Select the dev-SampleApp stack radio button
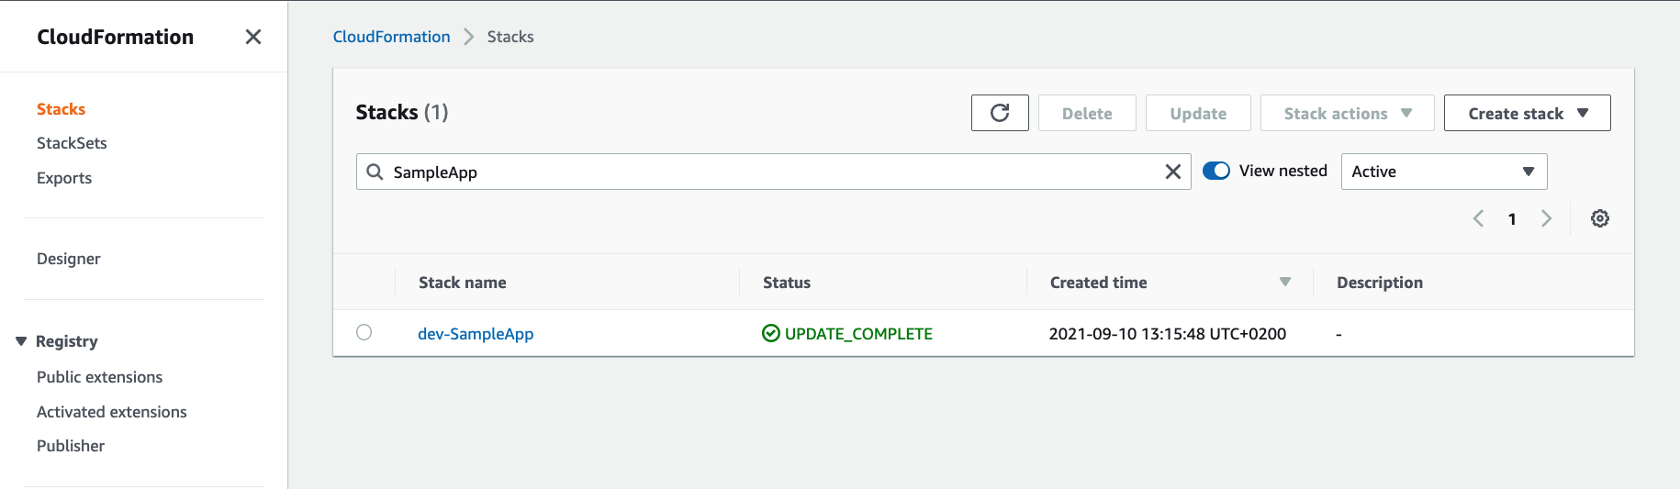1680x489 pixels. (364, 332)
